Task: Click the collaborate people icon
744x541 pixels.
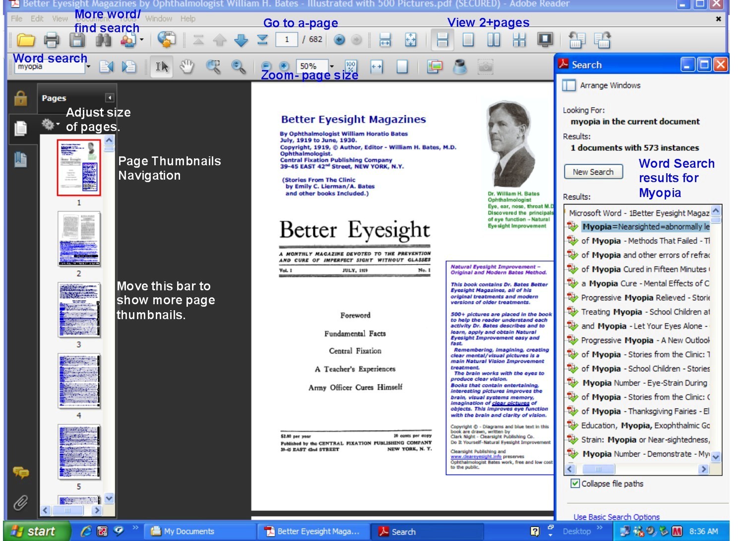Action: [x=128, y=40]
